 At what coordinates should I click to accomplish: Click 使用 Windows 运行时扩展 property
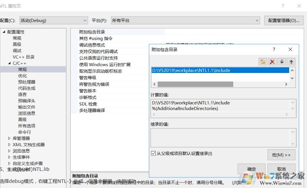point(105,64)
